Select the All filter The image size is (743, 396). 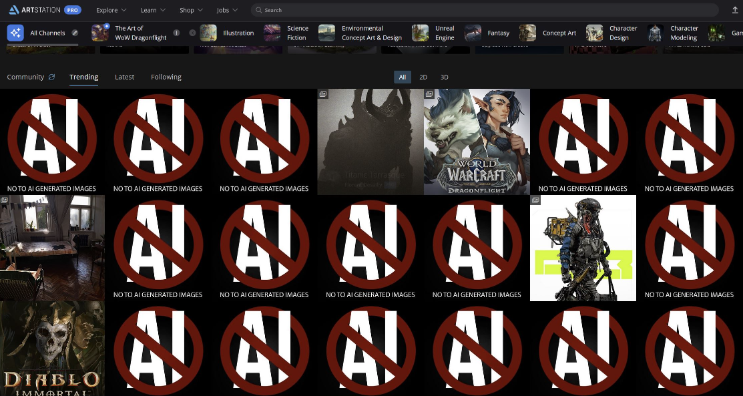[403, 77]
